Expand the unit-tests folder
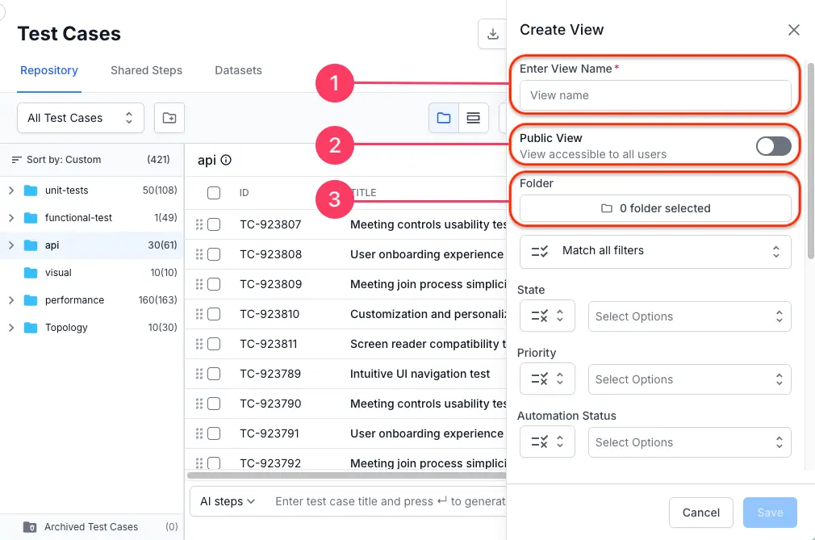 (x=10, y=190)
